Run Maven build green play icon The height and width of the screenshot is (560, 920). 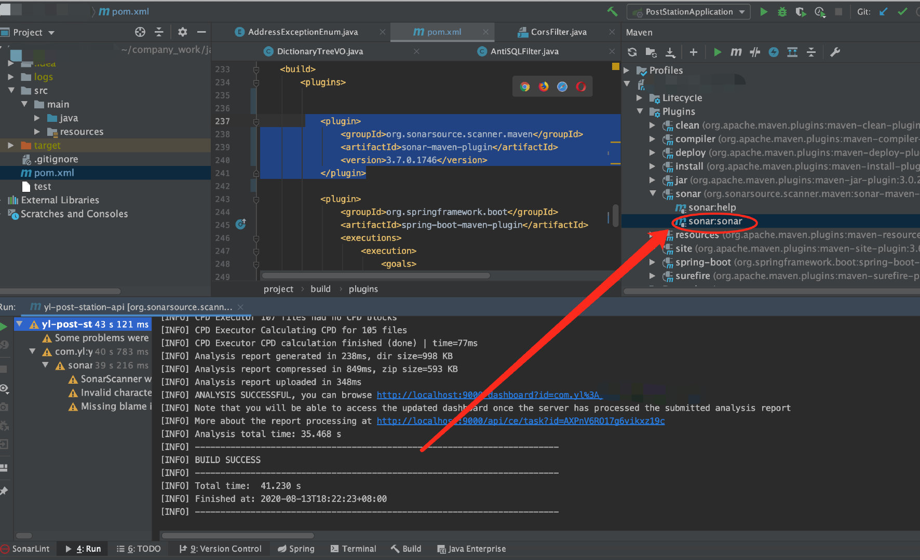click(x=717, y=52)
